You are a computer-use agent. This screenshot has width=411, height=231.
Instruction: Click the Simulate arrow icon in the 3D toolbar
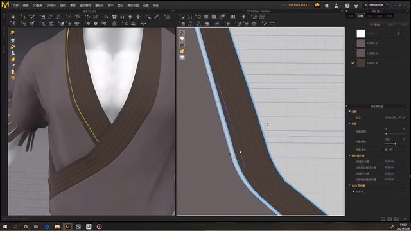click(x=13, y=17)
